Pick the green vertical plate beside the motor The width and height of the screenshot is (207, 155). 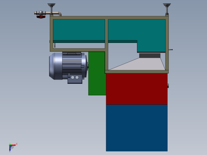tap(97, 74)
